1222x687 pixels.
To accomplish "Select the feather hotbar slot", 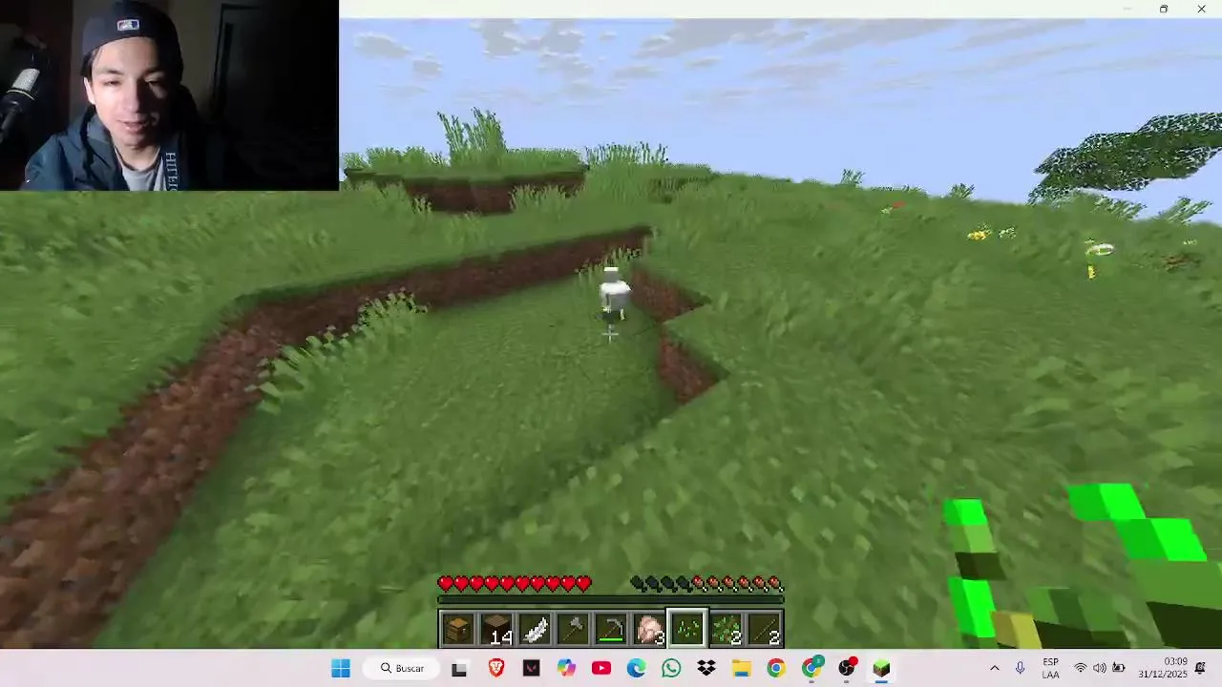I will pos(535,629).
